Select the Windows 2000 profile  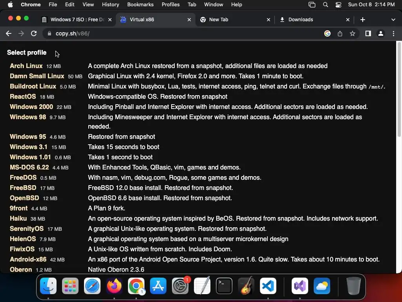[31, 107]
